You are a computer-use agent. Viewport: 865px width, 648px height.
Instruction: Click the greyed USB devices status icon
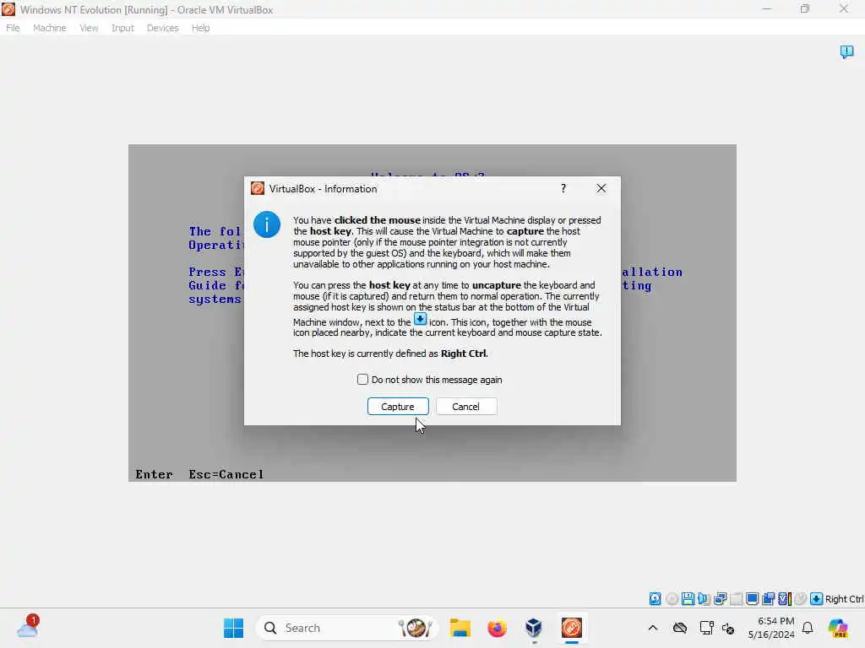[736, 599]
